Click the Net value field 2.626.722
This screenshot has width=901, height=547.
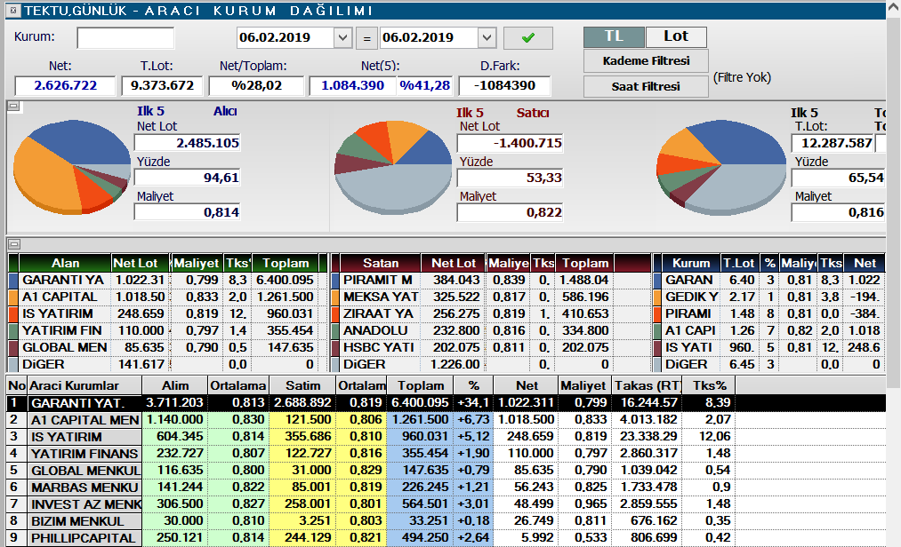pos(65,85)
